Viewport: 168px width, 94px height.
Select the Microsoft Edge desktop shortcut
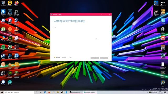[3, 13]
